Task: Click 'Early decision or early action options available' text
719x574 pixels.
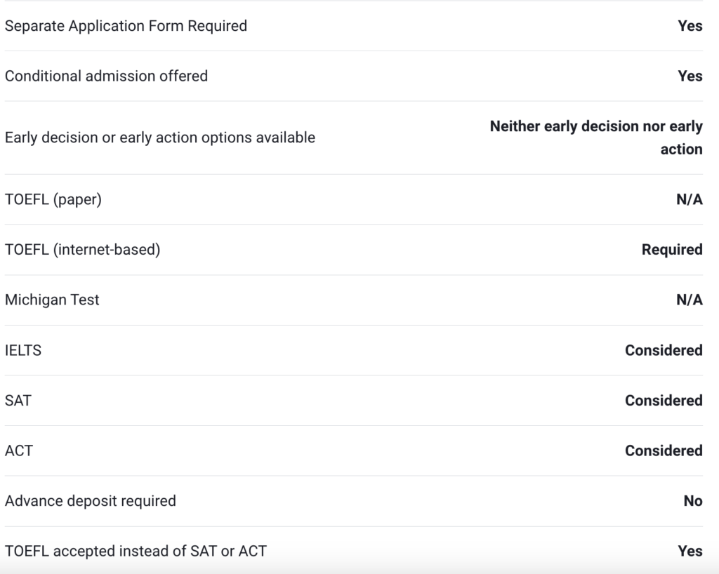Action: (159, 138)
